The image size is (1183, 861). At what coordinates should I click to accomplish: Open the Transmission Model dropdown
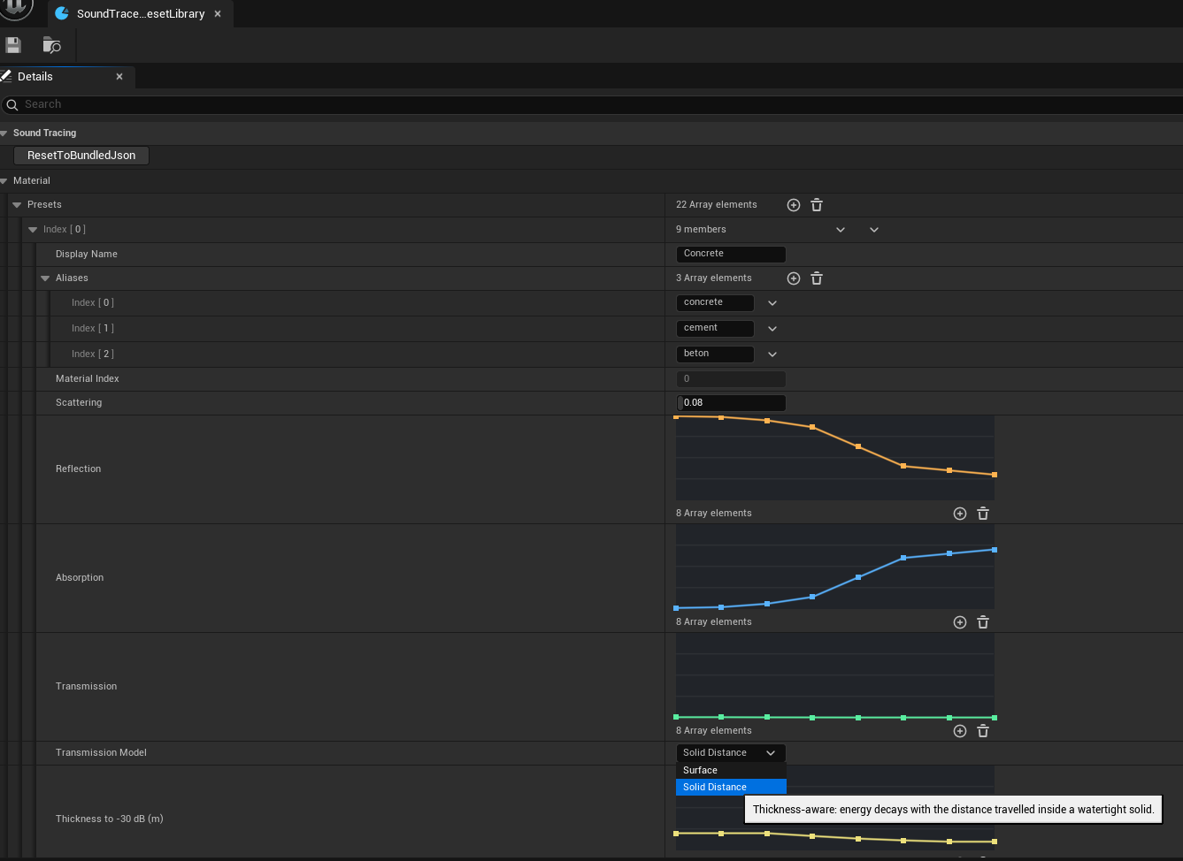pyautogui.click(x=731, y=753)
